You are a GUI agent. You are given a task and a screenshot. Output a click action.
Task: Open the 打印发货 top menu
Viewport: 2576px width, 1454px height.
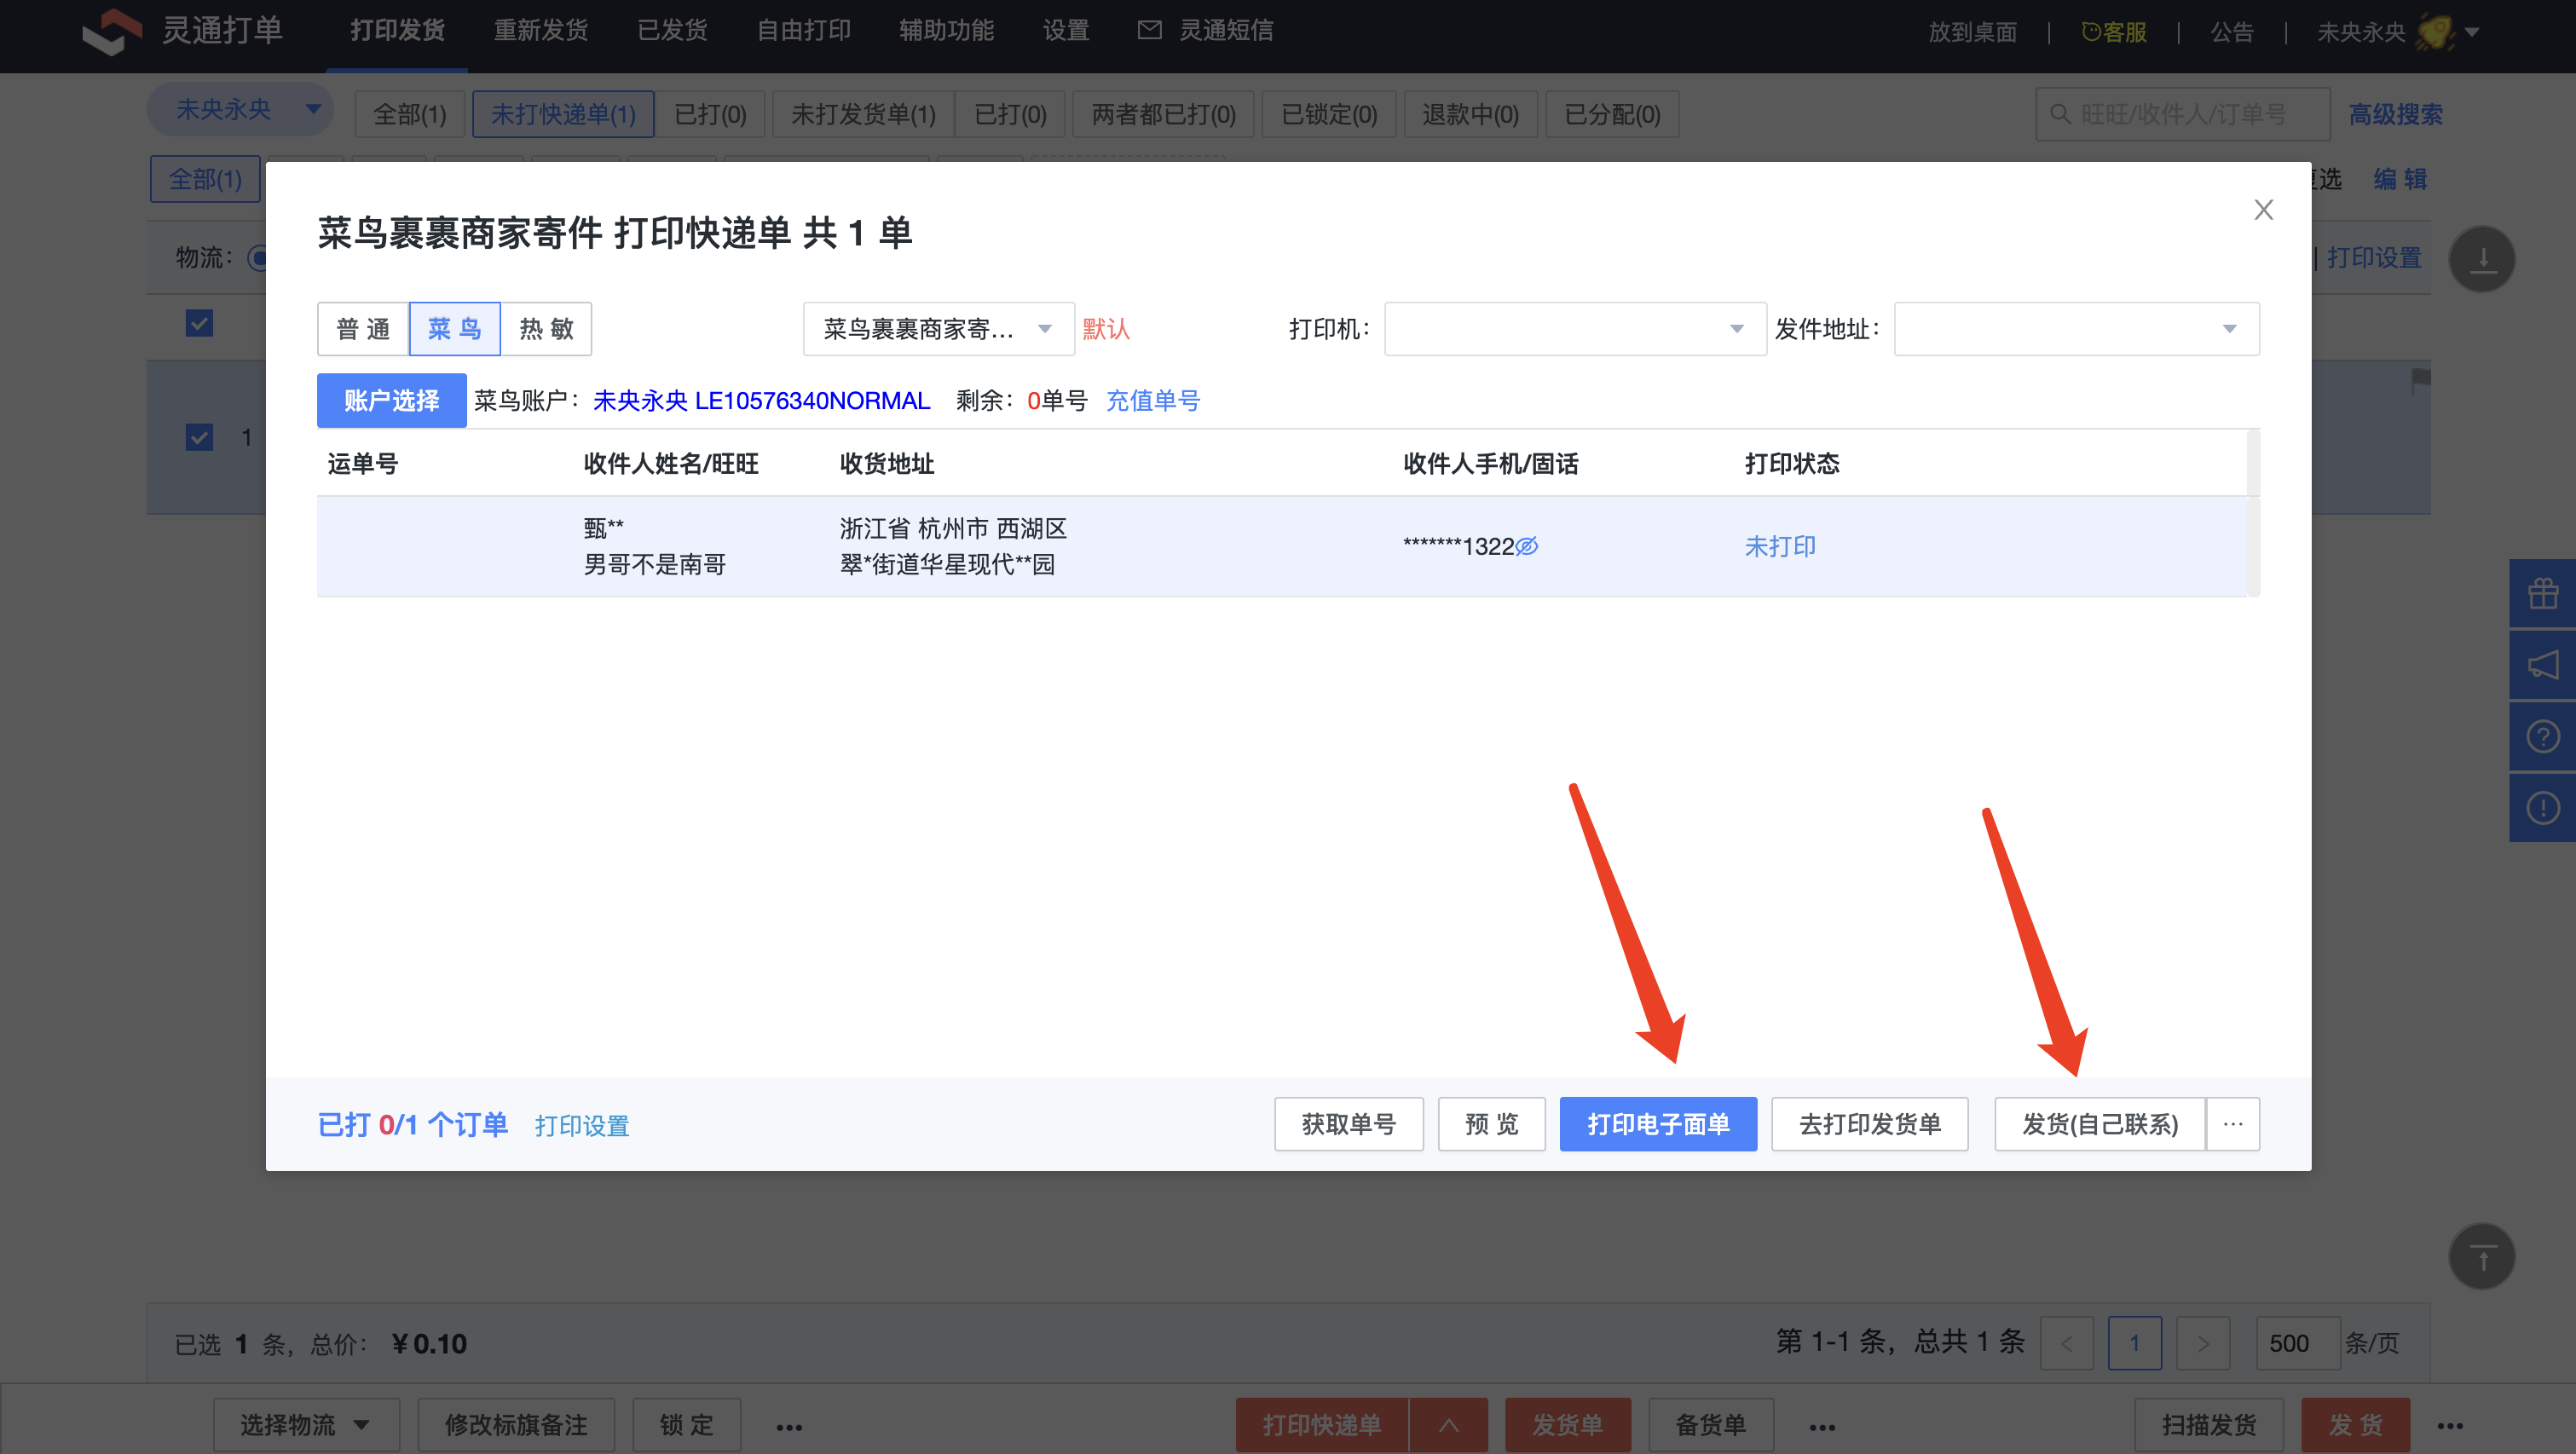(397, 31)
